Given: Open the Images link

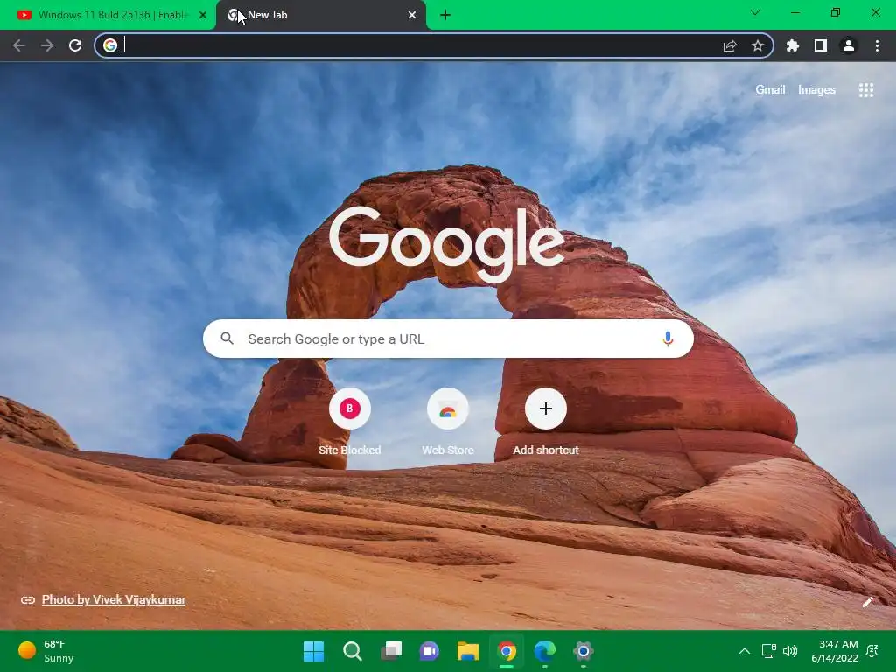Looking at the screenshot, I should click(816, 90).
